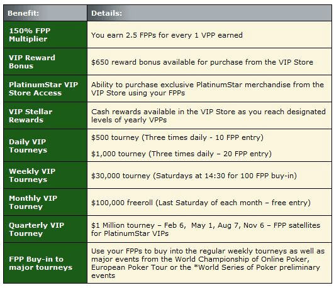Select the exclusive PlatinumStar merchandise description
Screen dimensions: 334x288
click(x=208, y=89)
